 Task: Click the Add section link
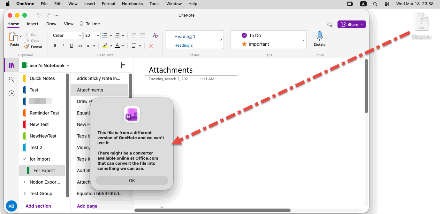pos(38,206)
